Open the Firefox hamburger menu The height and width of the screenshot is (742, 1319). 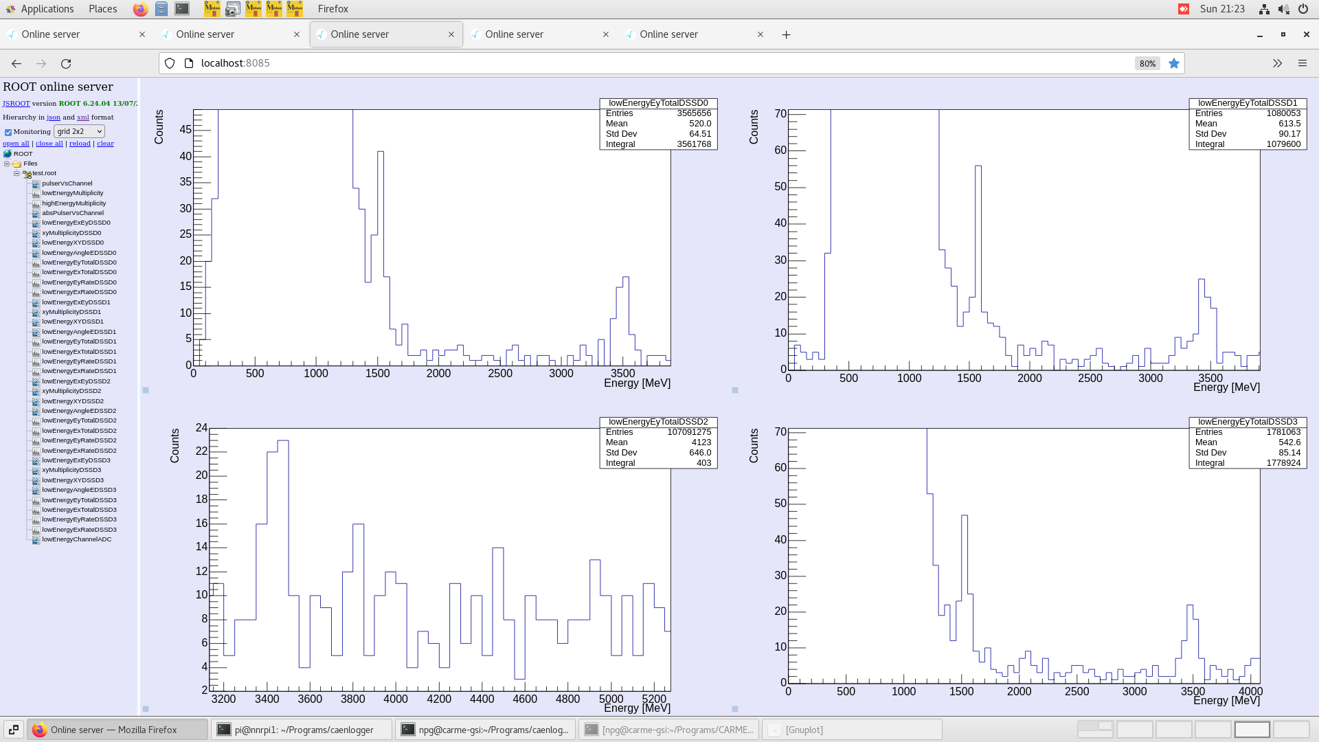[x=1302, y=63]
